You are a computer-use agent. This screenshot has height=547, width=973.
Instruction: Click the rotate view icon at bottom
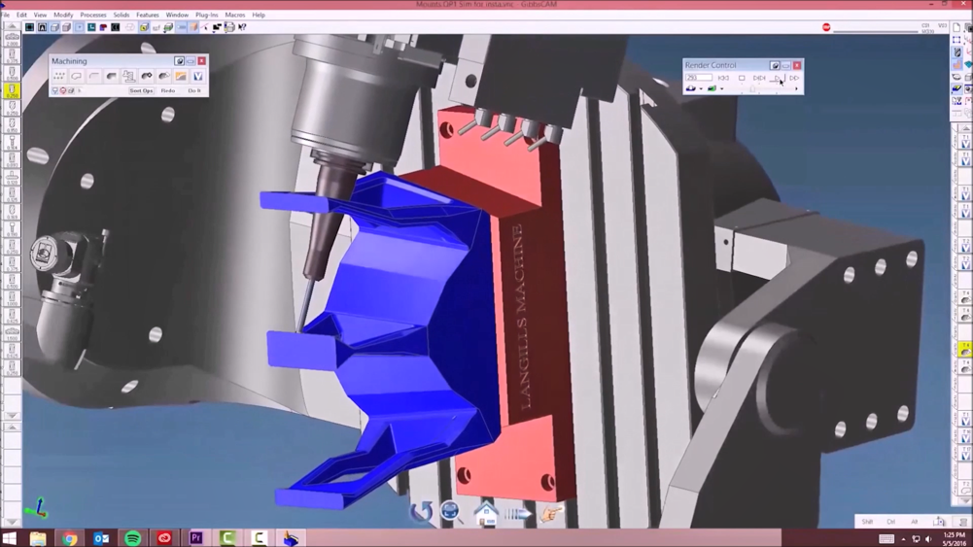(x=421, y=512)
